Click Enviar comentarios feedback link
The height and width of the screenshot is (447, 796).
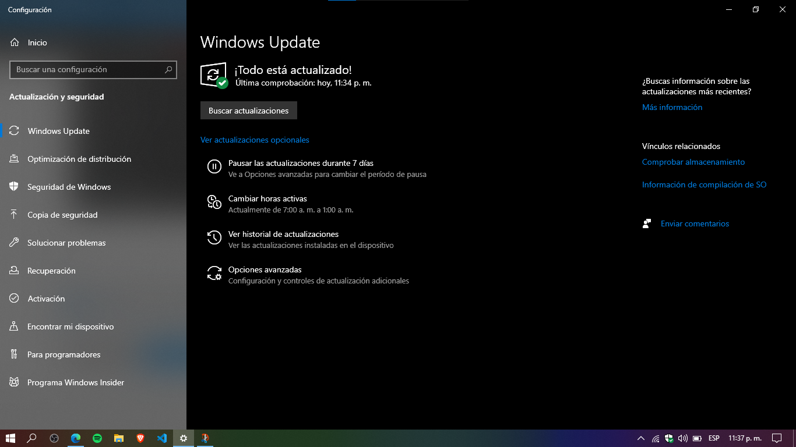tap(695, 223)
